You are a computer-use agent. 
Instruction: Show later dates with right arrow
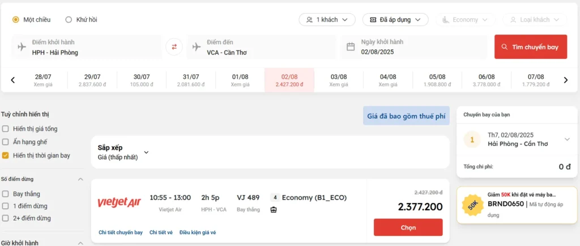565,80
